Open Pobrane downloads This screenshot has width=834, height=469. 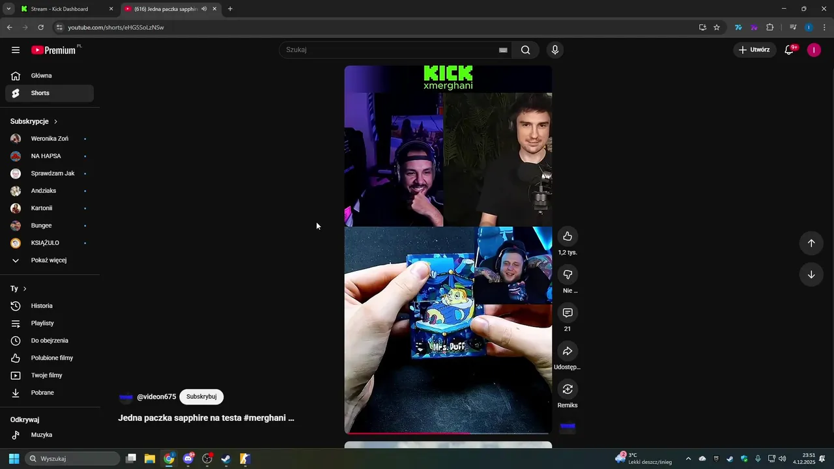(x=50, y=393)
